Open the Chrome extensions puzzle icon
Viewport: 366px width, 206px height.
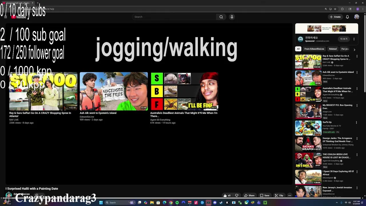(x=342, y=9)
